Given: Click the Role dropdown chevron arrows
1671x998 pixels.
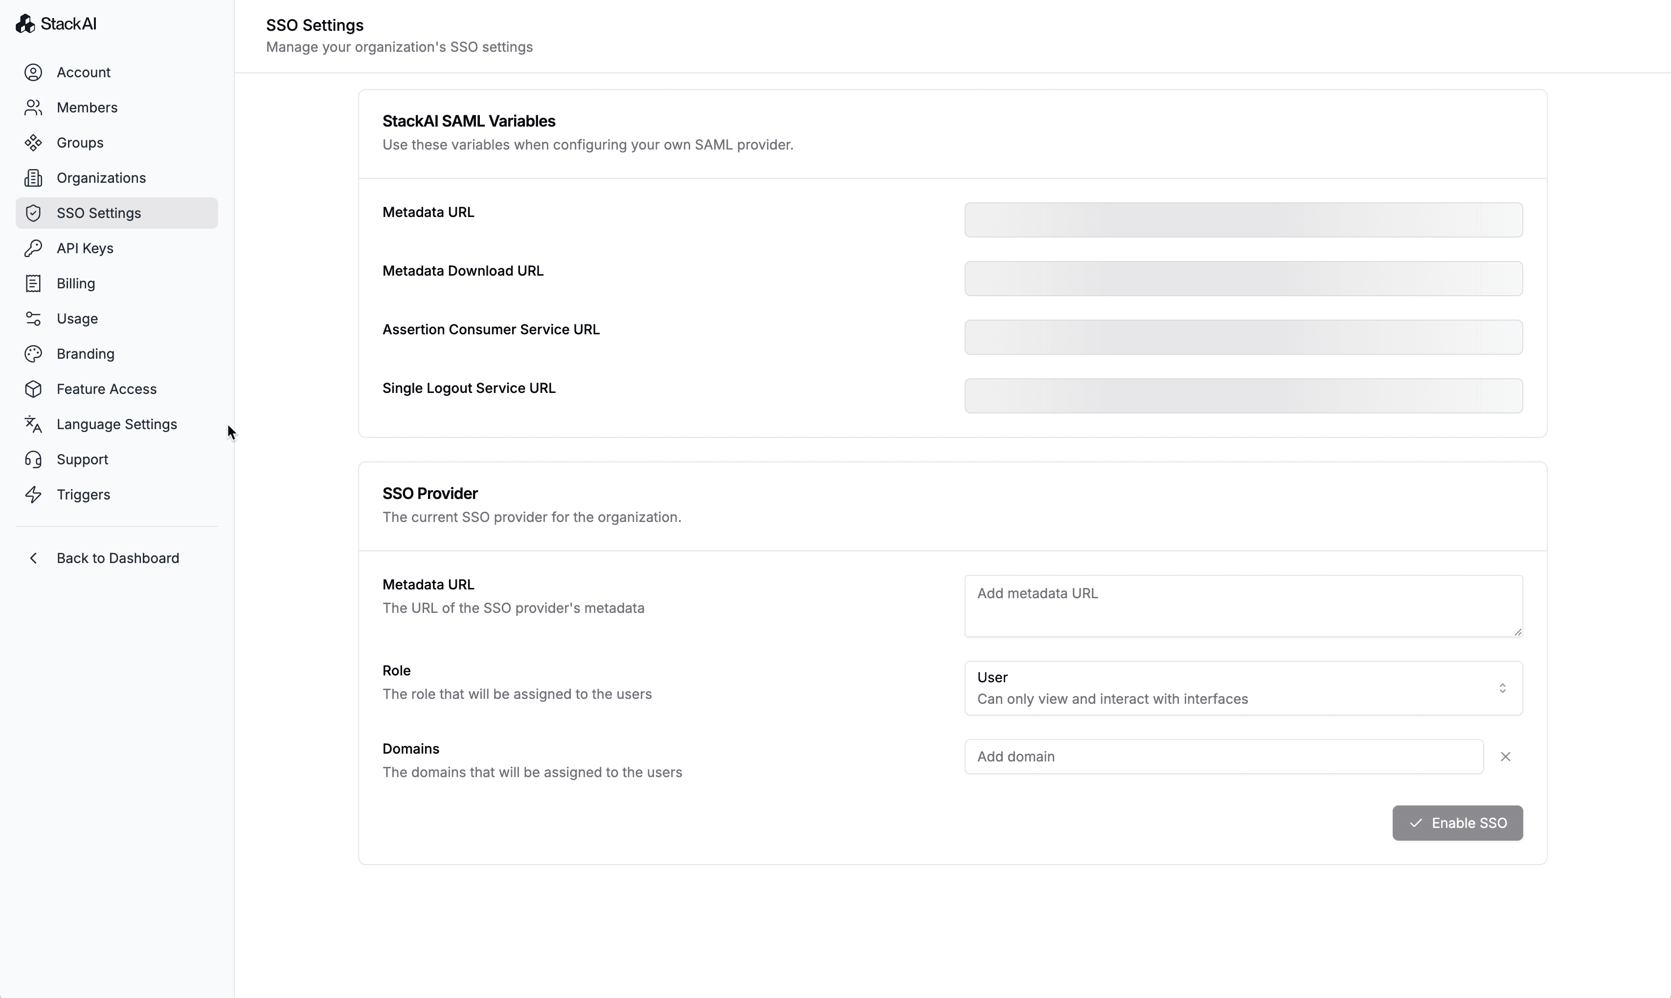Looking at the screenshot, I should (1502, 688).
